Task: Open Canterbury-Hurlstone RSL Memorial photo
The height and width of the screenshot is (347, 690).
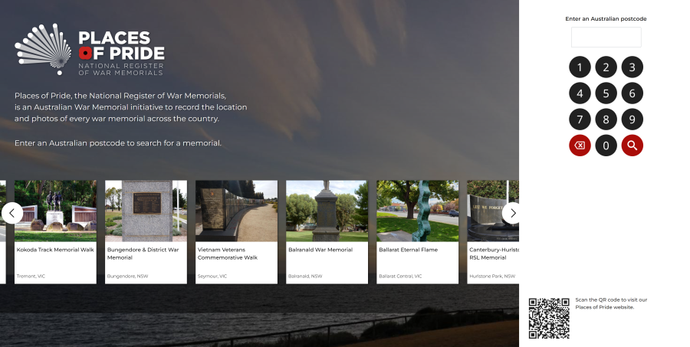Action: pyautogui.click(x=493, y=211)
